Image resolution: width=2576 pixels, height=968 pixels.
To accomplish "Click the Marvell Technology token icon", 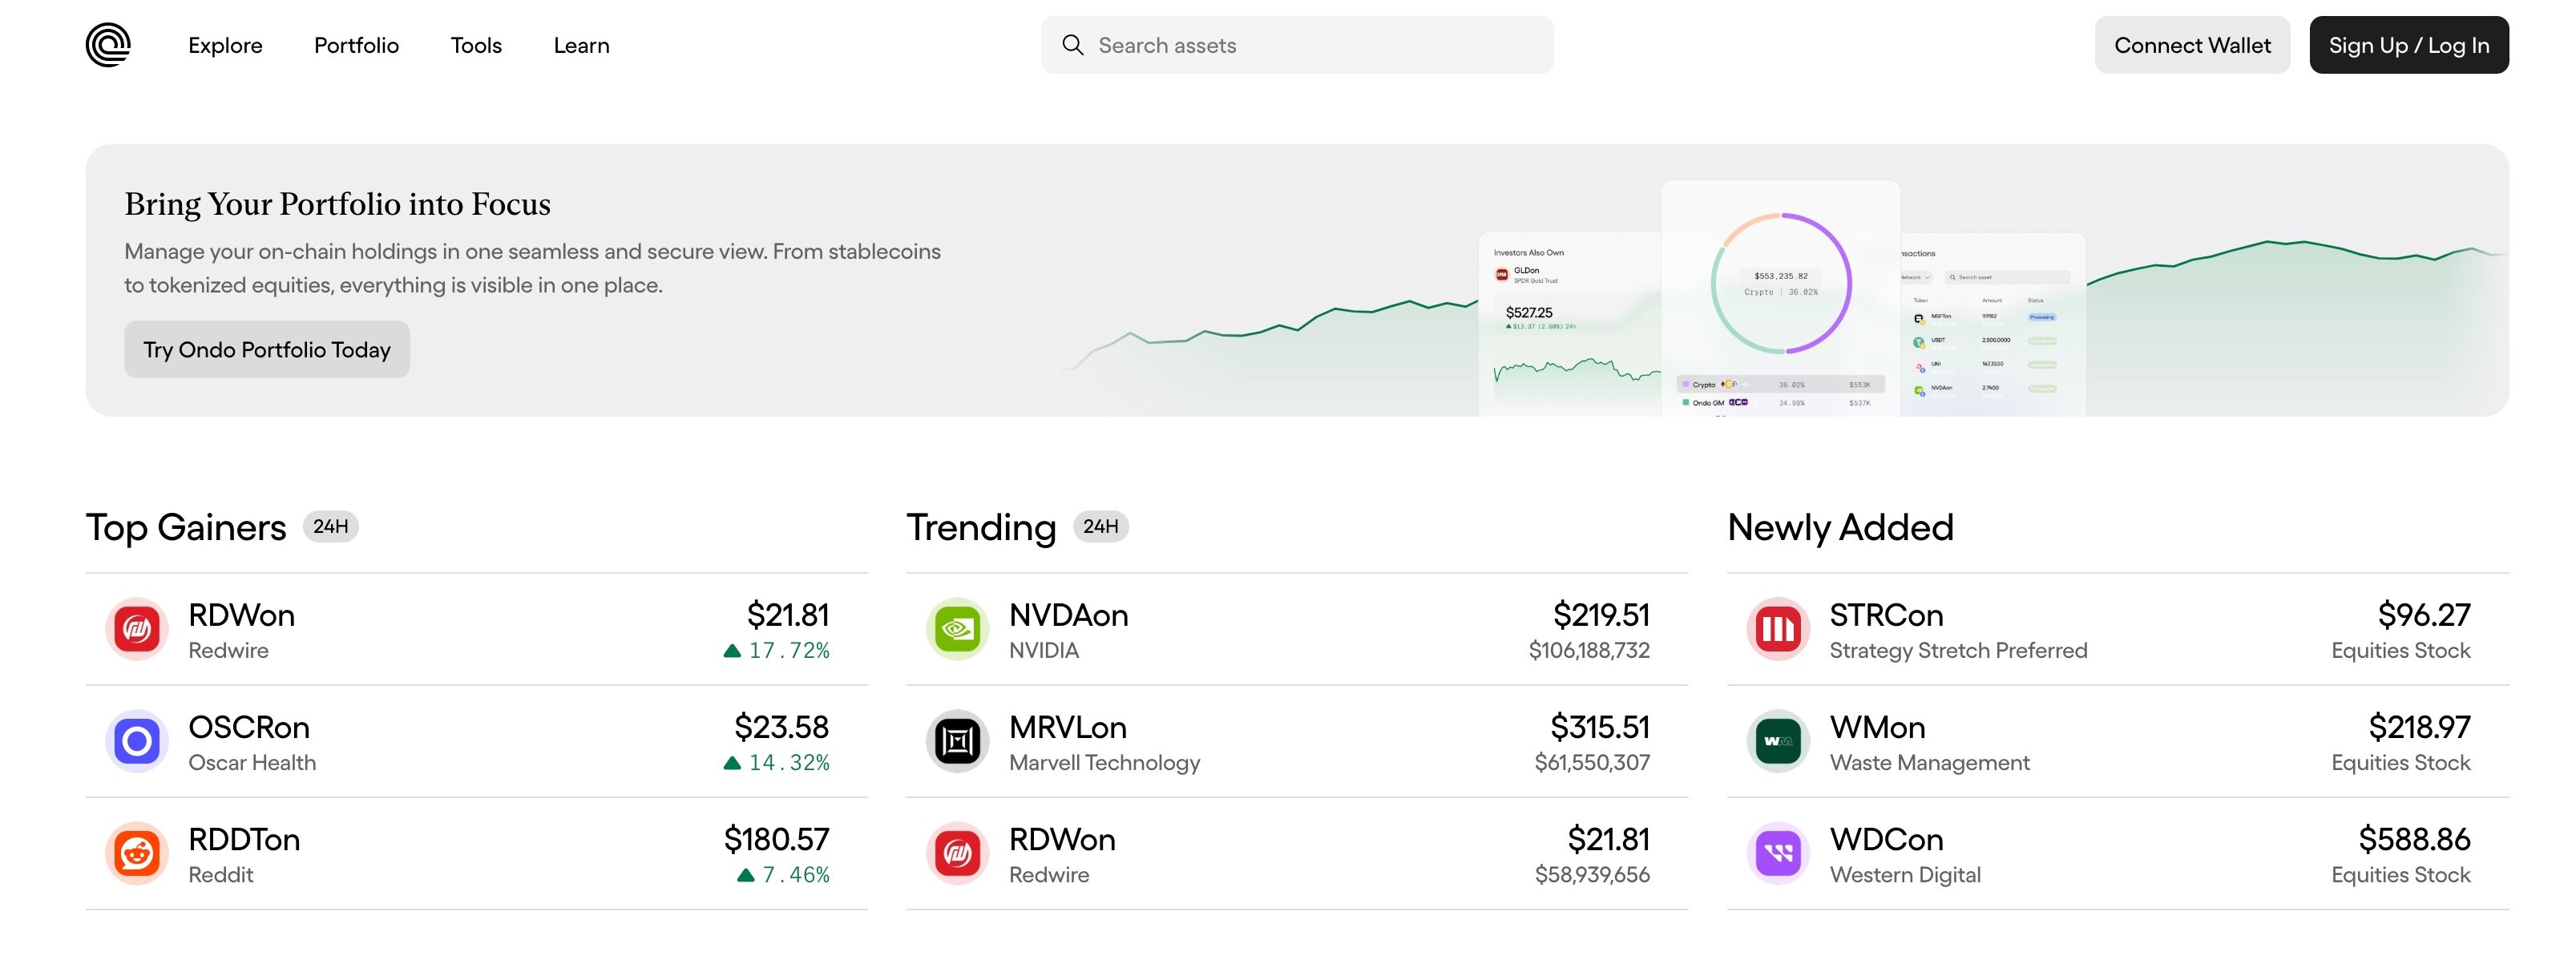I will coord(958,741).
